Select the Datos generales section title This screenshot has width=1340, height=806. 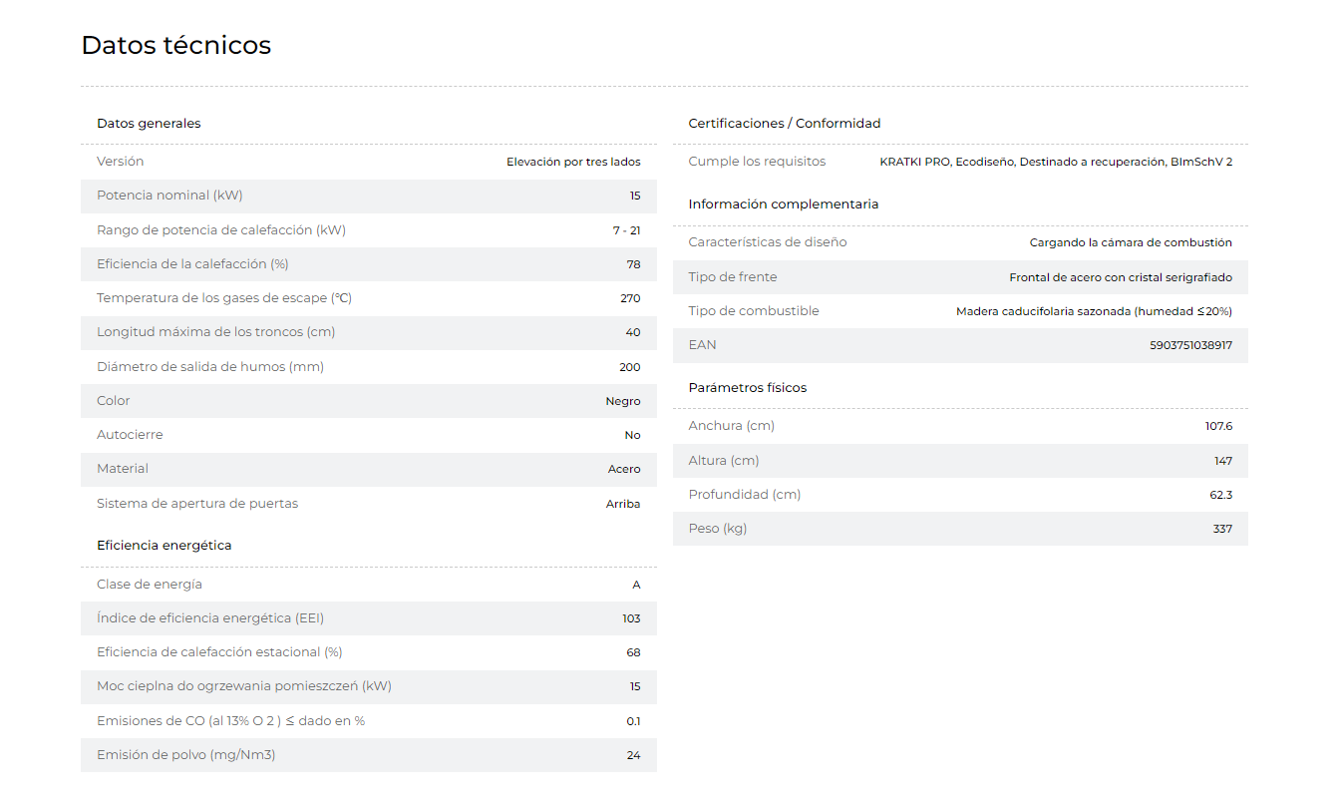(x=149, y=124)
